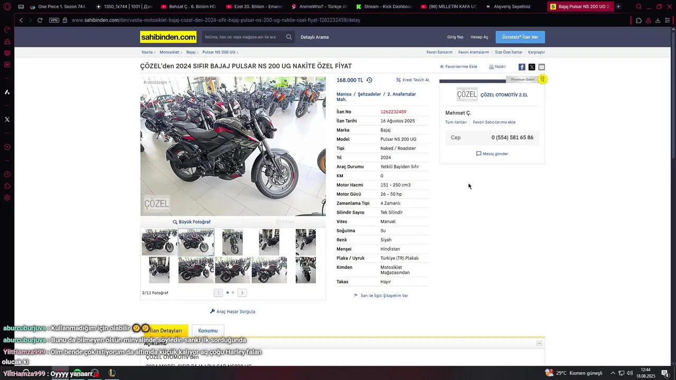Reload the page with refresh icon
Viewport: 676px width, 380px height.
pyautogui.click(x=40, y=20)
